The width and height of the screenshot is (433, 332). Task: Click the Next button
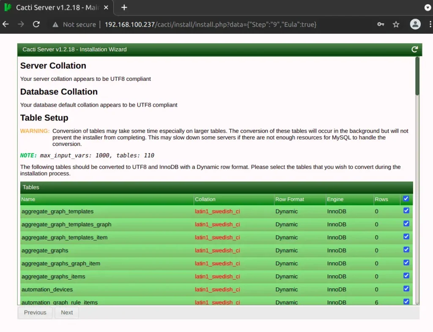point(66,312)
